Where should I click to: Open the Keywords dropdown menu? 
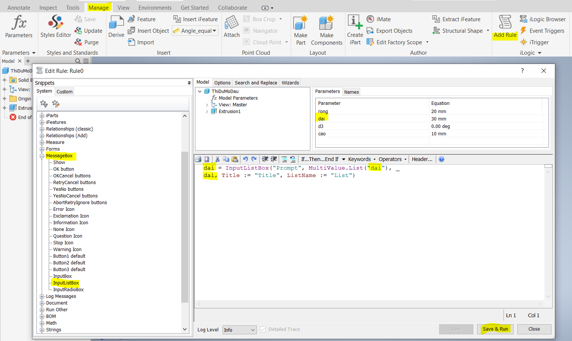pos(362,159)
